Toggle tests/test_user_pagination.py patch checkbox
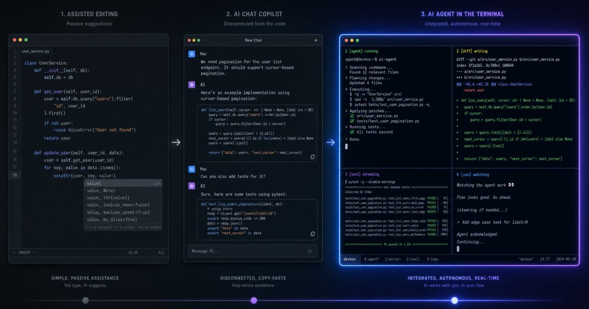589x309 pixels. (x=352, y=121)
